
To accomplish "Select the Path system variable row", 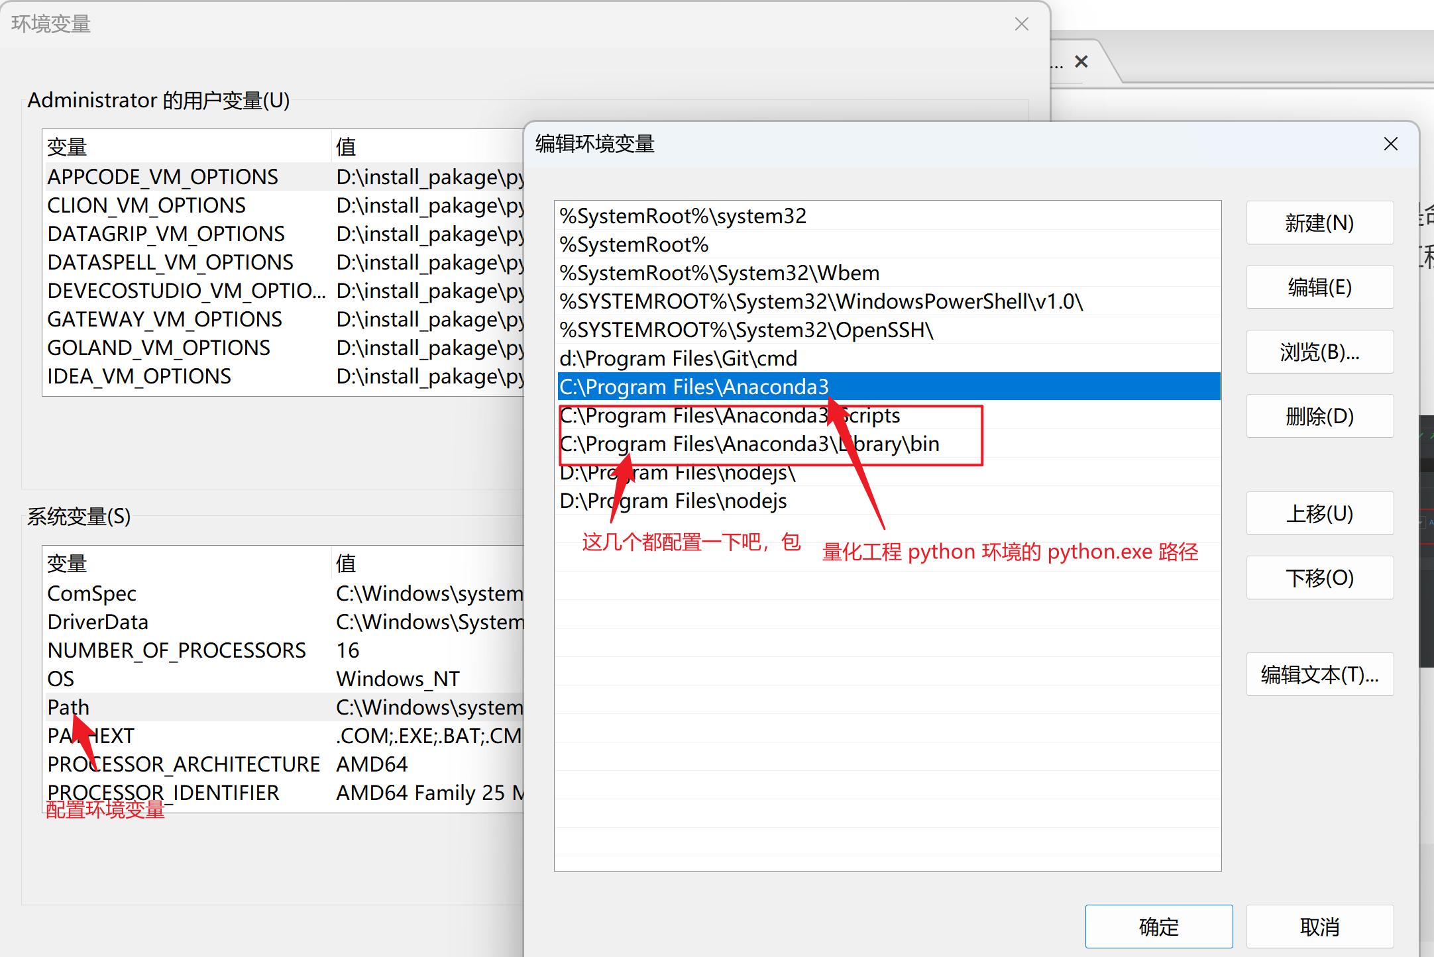I will click(x=68, y=707).
